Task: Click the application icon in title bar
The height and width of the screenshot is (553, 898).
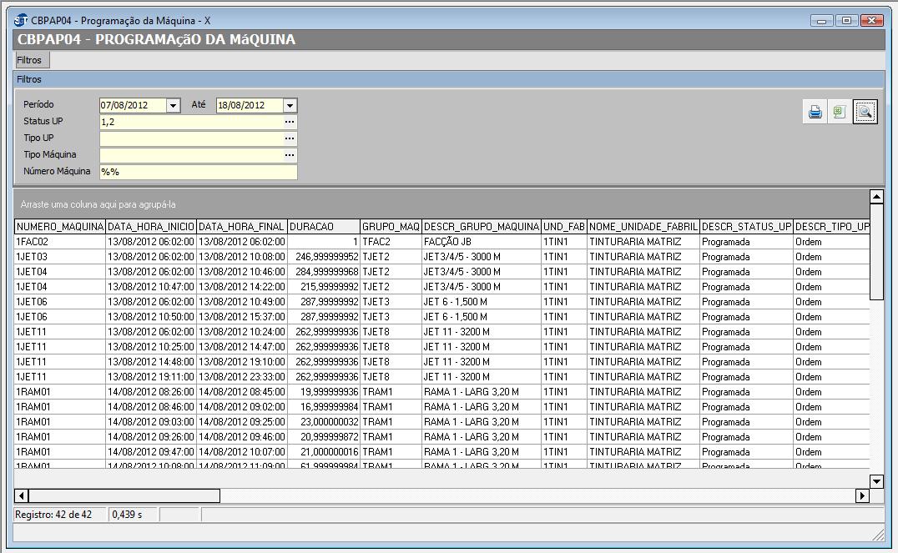Action: pyautogui.click(x=21, y=20)
